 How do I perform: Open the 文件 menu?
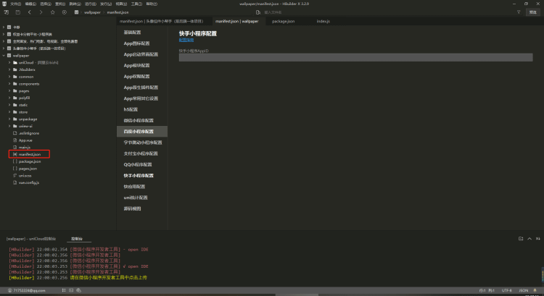click(x=15, y=4)
